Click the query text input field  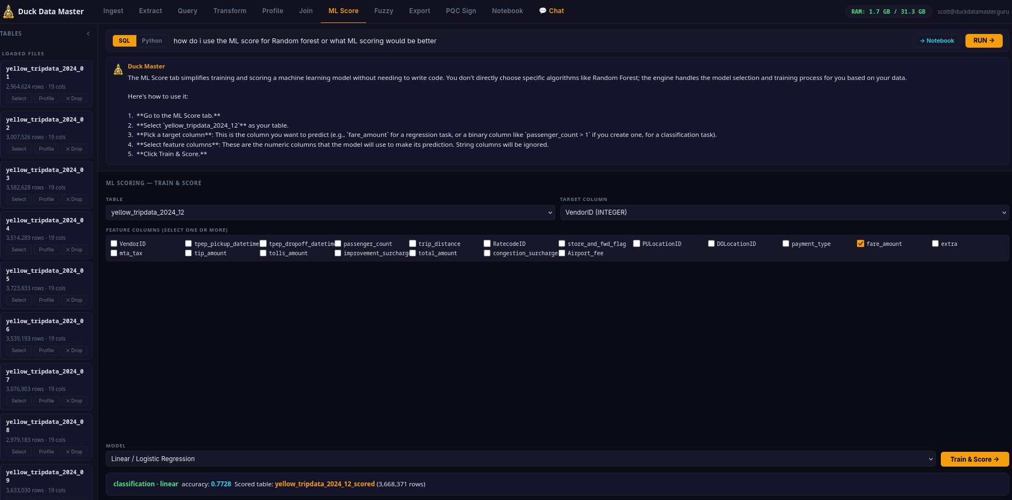(x=539, y=41)
